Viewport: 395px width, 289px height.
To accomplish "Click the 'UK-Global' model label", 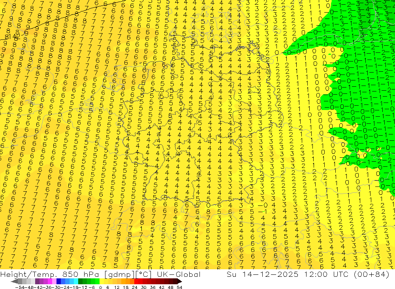I will (179, 274).
